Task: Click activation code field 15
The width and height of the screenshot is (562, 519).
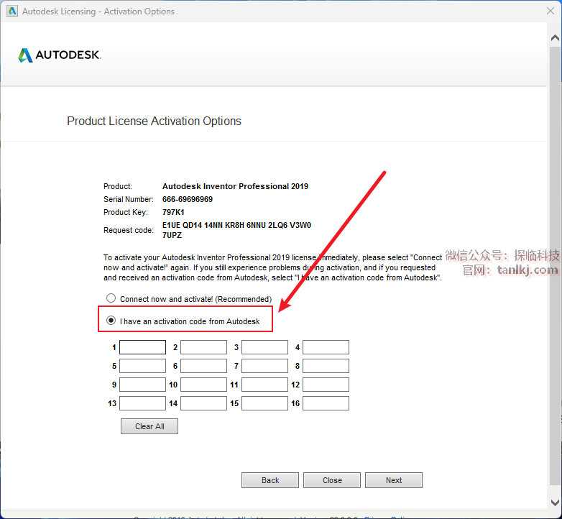Action: [x=265, y=403]
